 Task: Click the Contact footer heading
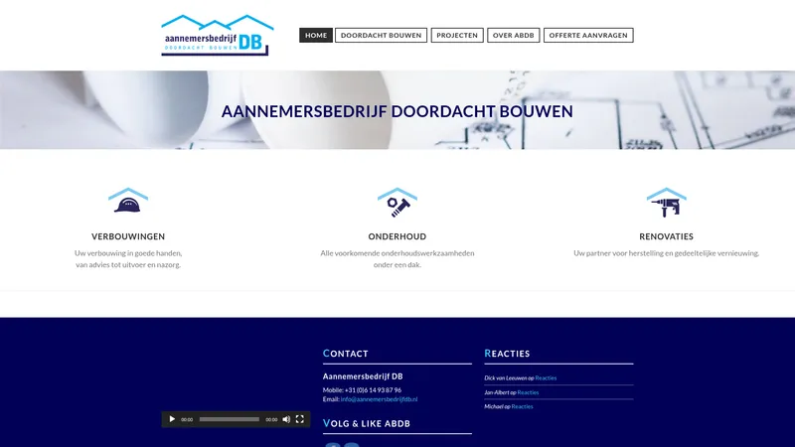point(345,354)
